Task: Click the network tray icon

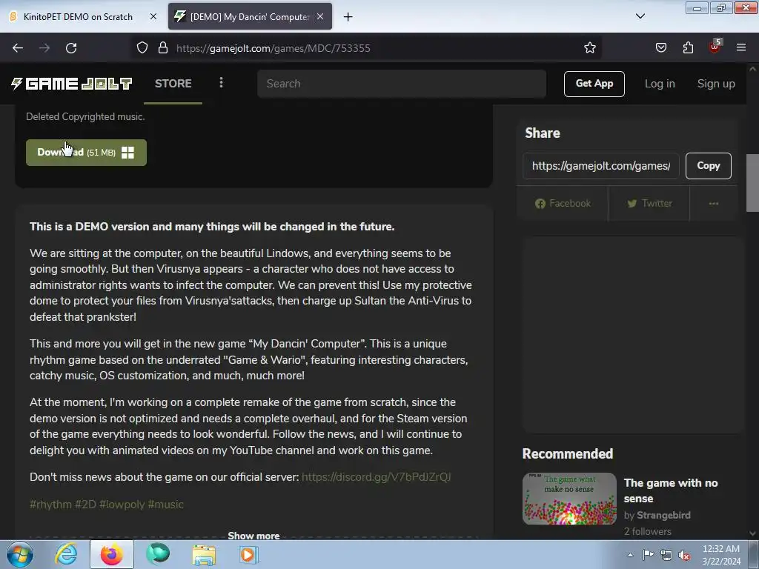Action: [666, 555]
